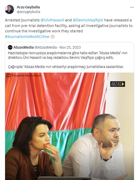Click the main tweet text body
The image size is (136, 180).
point(69,28)
